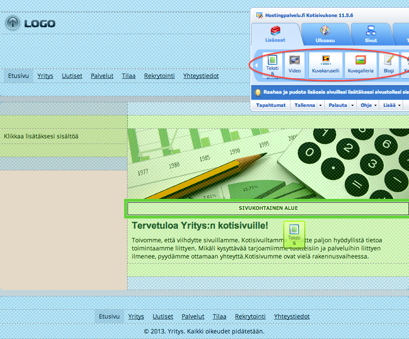
Task: Switch to the Ulkoasu tab
Action: [x=325, y=34]
